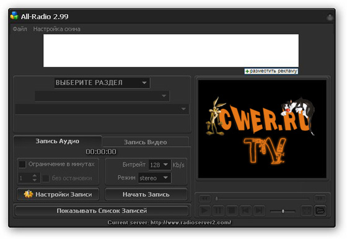Open the Файл menu
Image resolution: width=347 pixels, height=239 pixels.
click(20, 29)
